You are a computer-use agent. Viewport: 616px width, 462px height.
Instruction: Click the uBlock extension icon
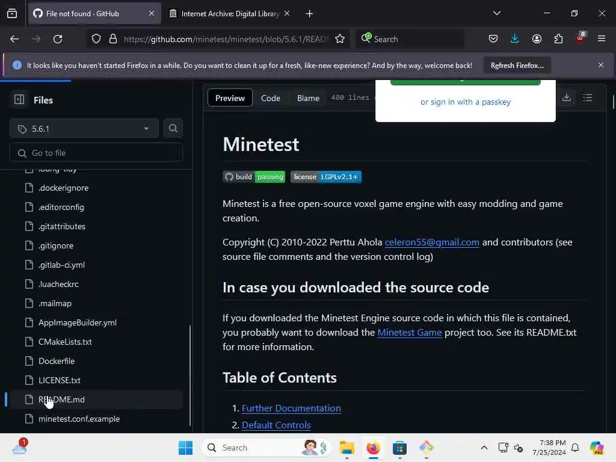[581, 38]
